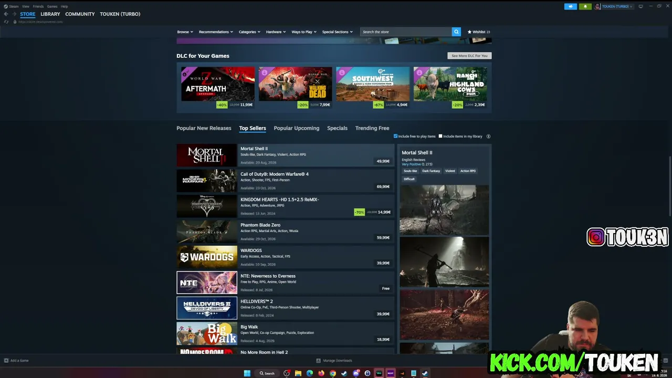The image size is (672, 378).
Task: Select the Specials tab
Action: (337, 128)
